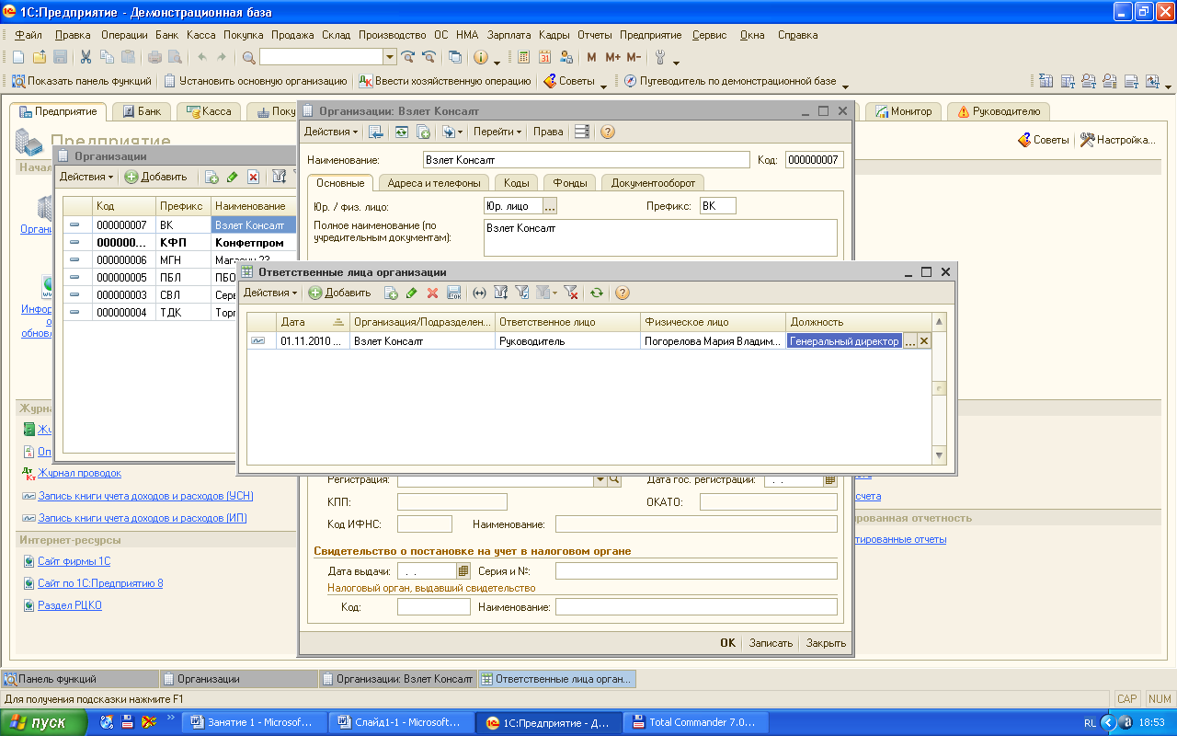Click the Print icon in main toolbar
Screen dimensions: 1177x736
pos(154,57)
